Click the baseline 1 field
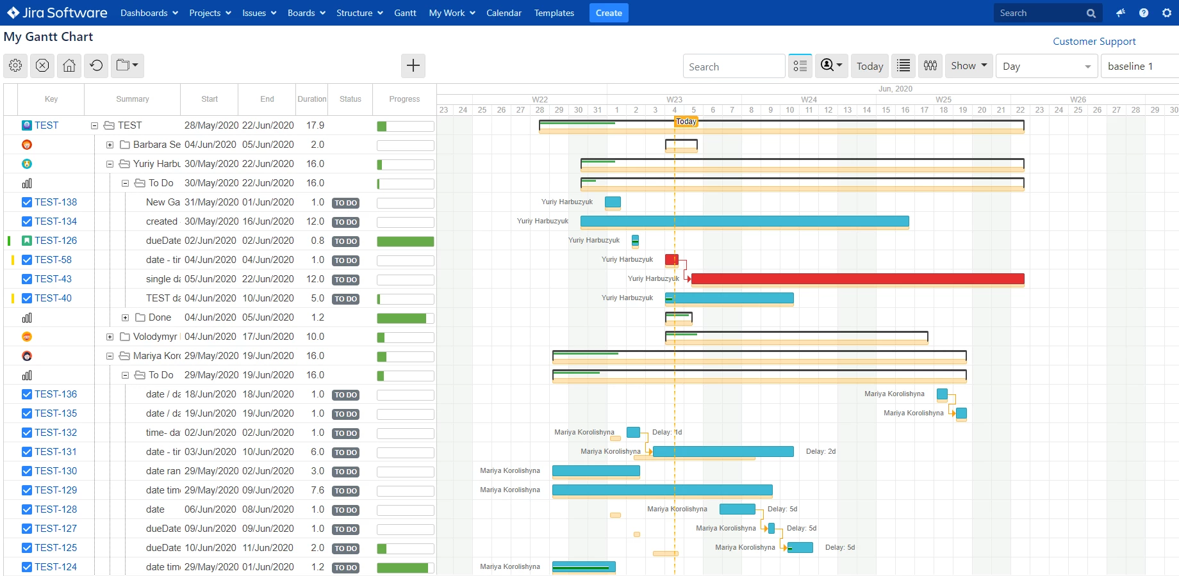Image resolution: width=1179 pixels, height=576 pixels. (1140, 66)
